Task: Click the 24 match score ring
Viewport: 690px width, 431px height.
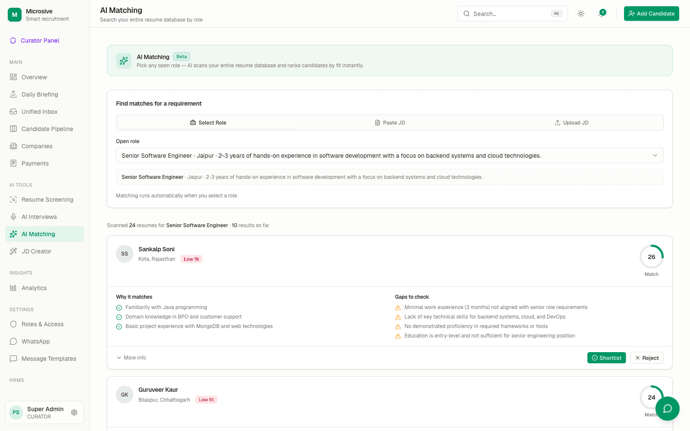Action: coord(652,397)
